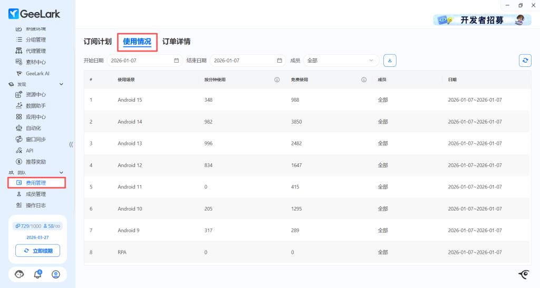Screen dimensions: 540x288
Task: Switch to the 订阅计划 tab
Action: tap(98, 41)
